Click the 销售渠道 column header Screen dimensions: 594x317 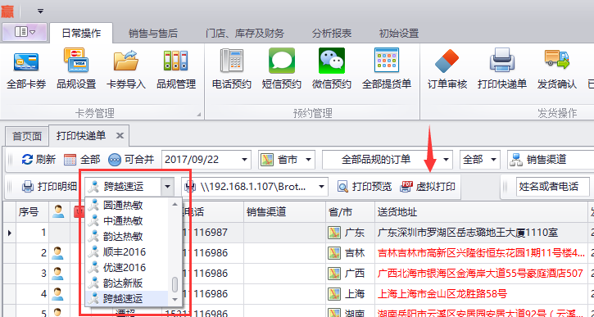pos(285,211)
